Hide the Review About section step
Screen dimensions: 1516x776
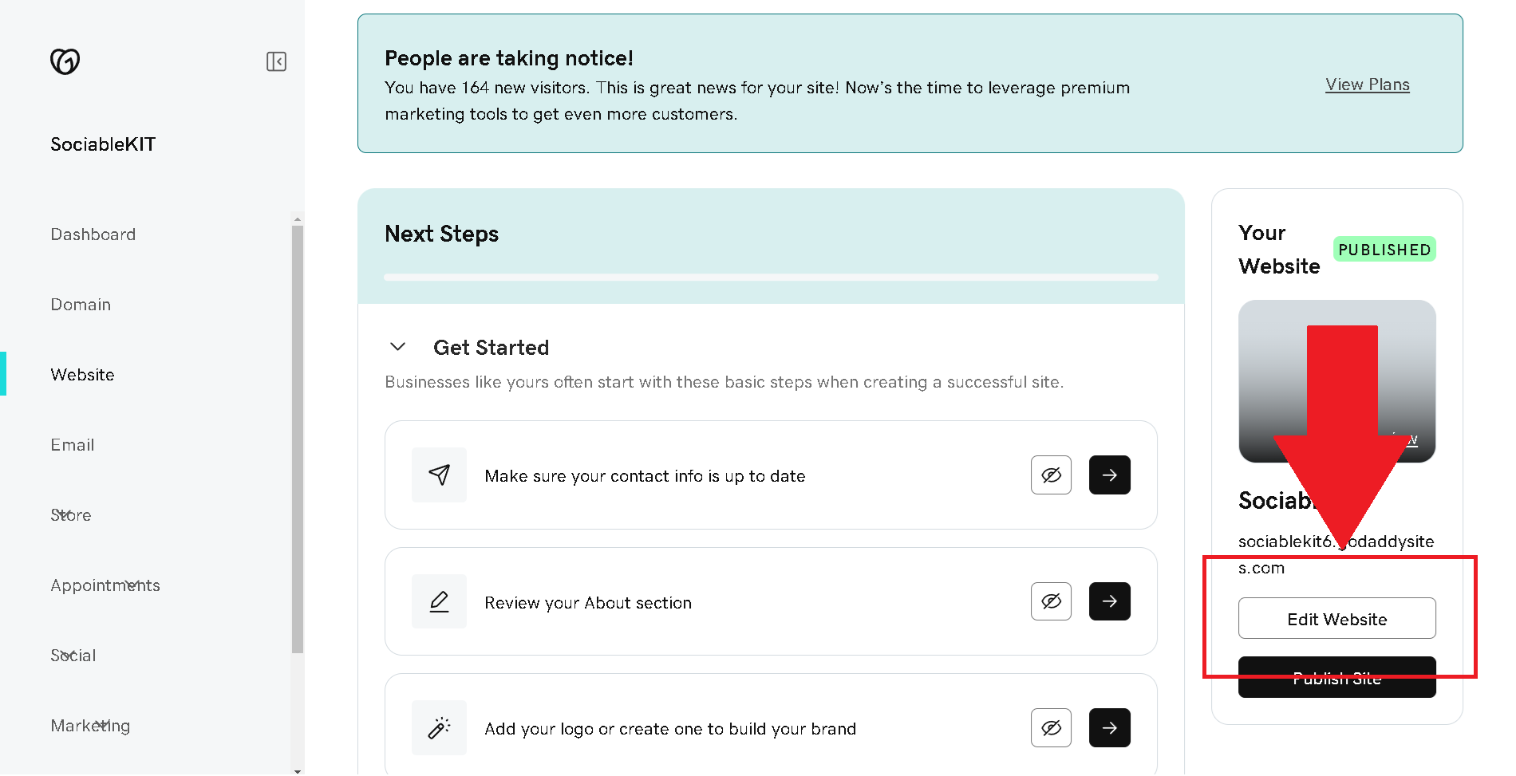pos(1051,601)
